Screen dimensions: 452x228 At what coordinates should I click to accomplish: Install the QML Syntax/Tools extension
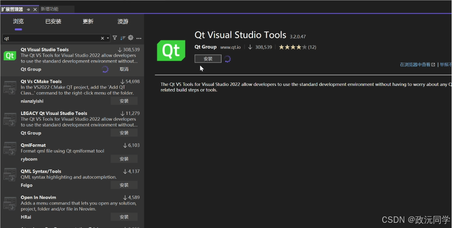coord(124,185)
